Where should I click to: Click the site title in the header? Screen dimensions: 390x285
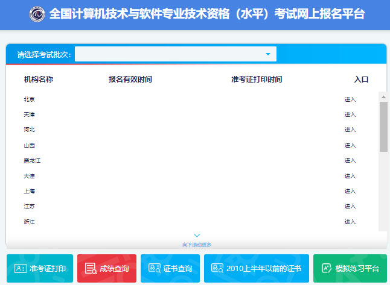point(207,14)
